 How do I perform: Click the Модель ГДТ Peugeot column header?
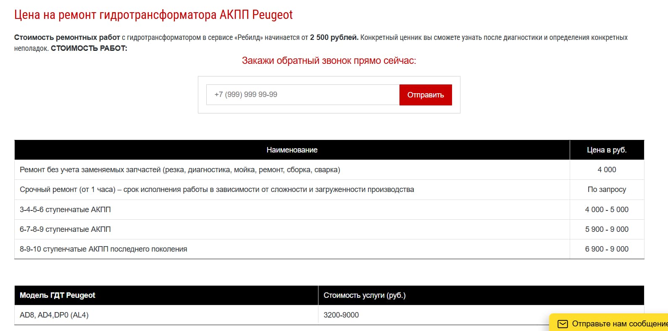click(166, 295)
